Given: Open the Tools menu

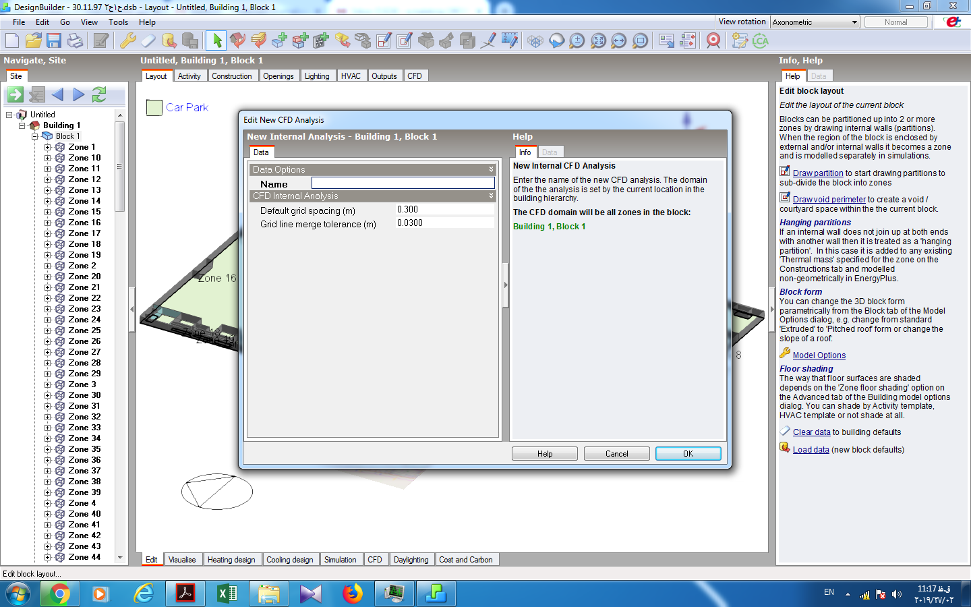Looking at the screenshot, I should coord(118,22).
